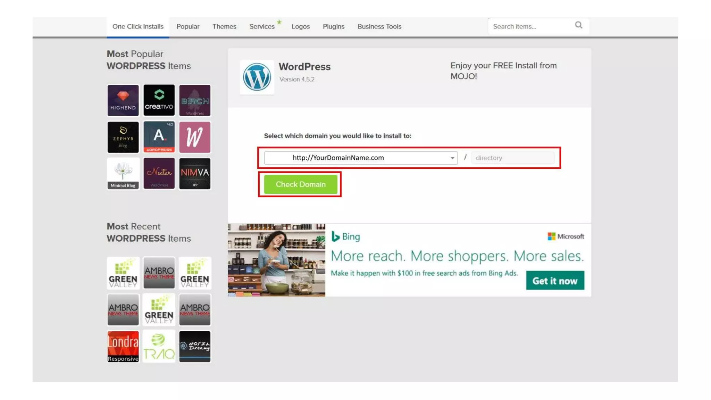The image size is (711, 400).
Task: Click the Check Domain button
Action: (x=301, y=184)
